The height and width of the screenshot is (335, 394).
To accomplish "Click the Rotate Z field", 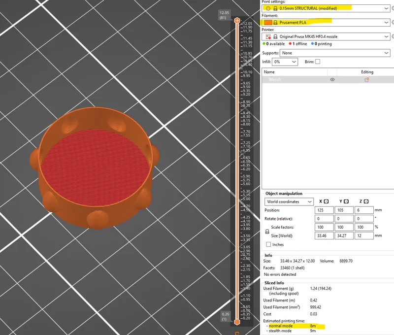I will 364,219.
